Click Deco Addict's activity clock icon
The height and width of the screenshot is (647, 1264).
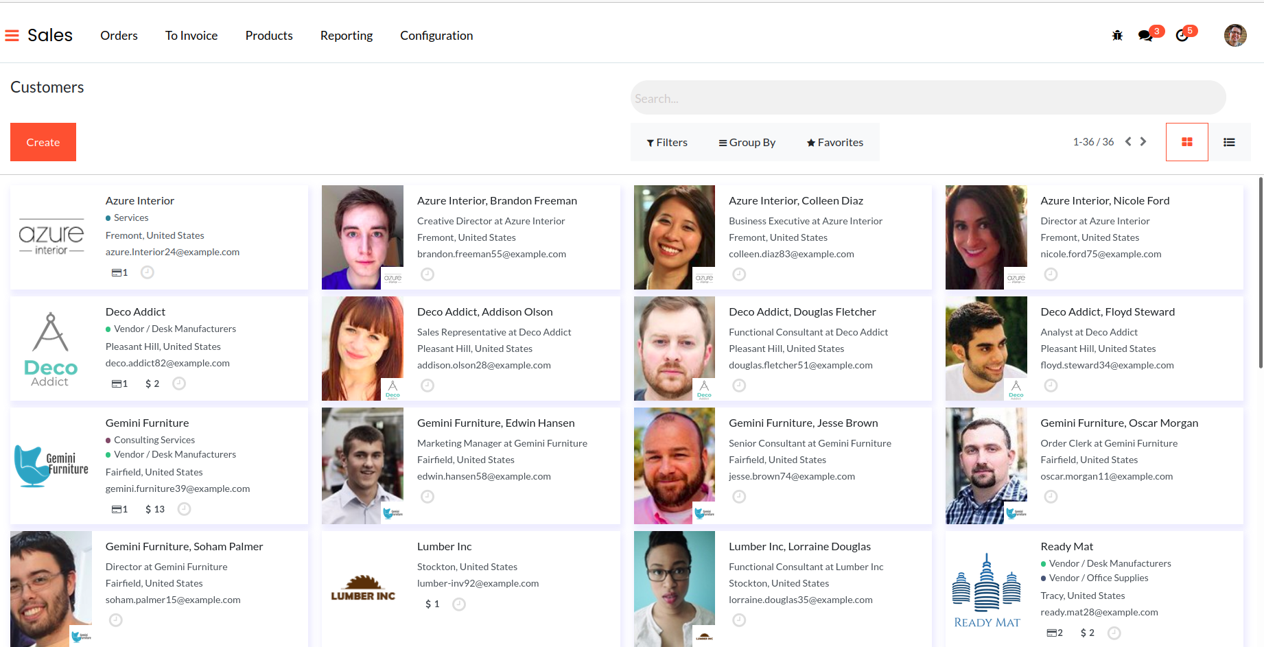[179, 384]
